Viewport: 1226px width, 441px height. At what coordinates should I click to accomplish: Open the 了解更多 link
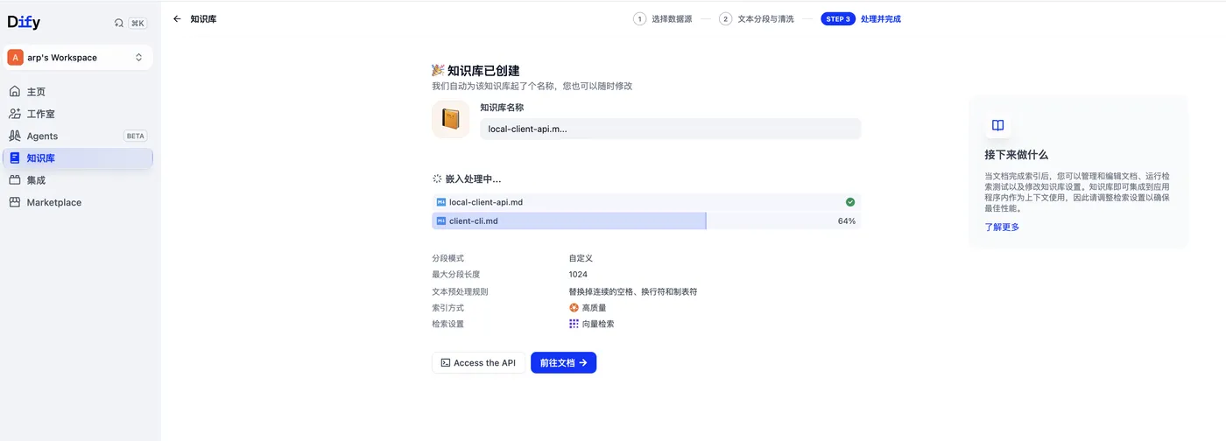1002,227
